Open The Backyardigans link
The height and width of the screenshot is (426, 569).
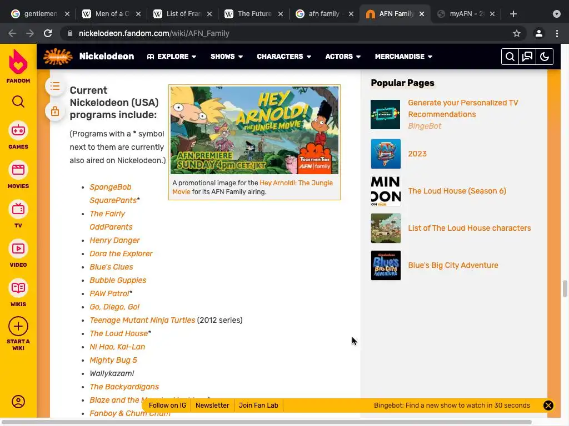point(124,387)
